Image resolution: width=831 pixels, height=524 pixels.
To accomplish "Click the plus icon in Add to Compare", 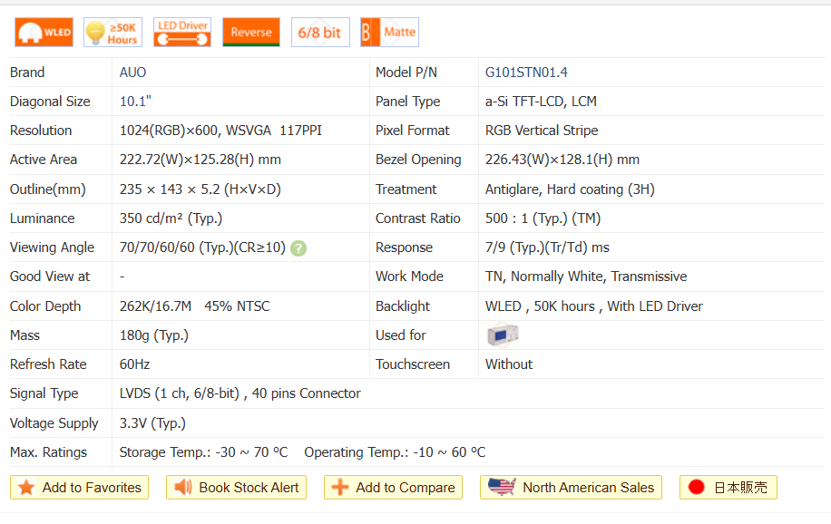I will 340,488.
